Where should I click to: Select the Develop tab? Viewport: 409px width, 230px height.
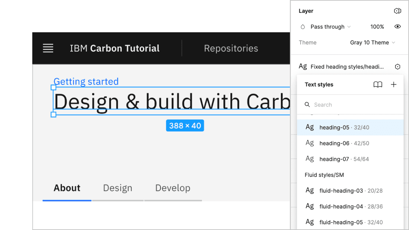click(x=173, y=188)
